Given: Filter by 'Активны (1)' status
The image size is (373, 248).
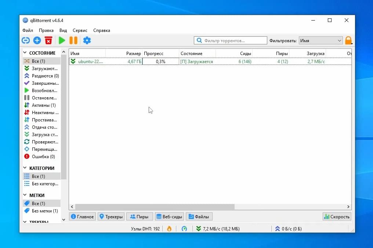Looking at the screenshot, I should coord(41,105).
